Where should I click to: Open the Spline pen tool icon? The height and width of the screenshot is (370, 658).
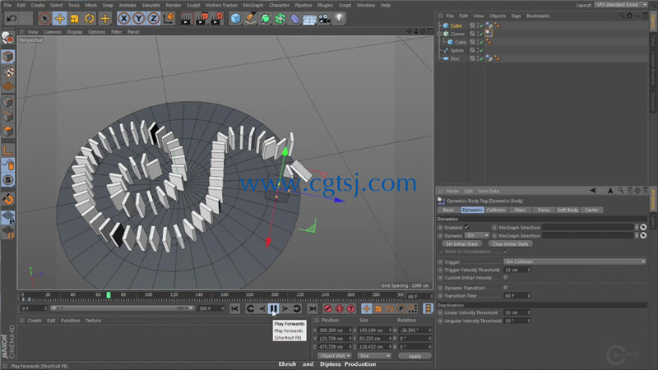pyautogui.click(x=251, y=18)
